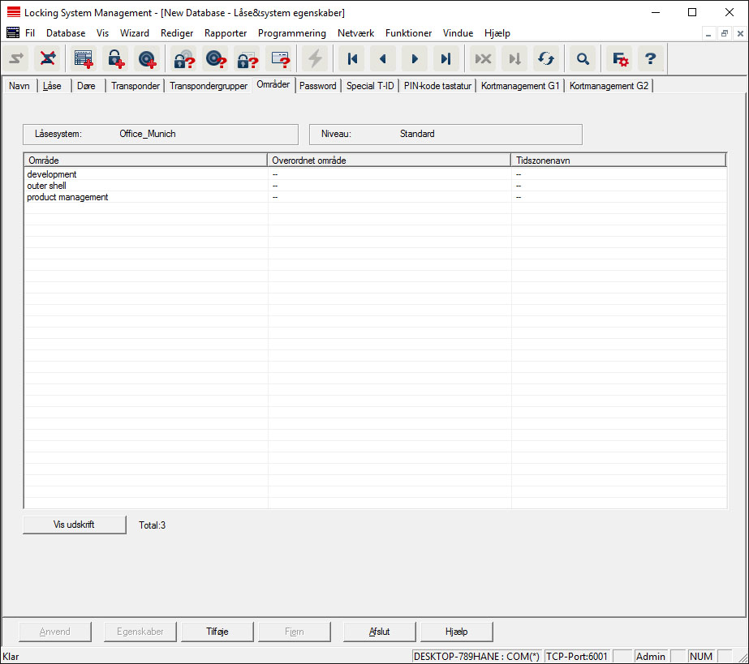749x664 pixels.
Task: Click the read lock icon
Action: (183, 58)
